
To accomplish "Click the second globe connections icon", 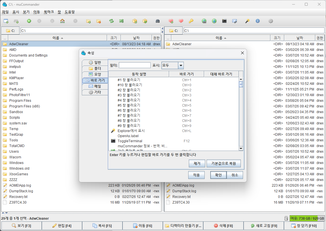I will click(214, 21).
